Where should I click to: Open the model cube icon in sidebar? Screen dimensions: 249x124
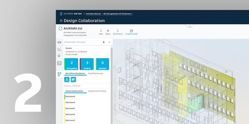[59, 56]
